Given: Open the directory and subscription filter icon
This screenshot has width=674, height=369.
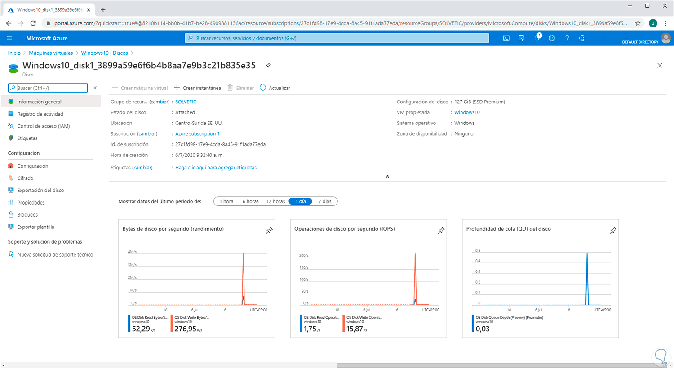Looking at the screenshot, I should [x=521, y=38].
